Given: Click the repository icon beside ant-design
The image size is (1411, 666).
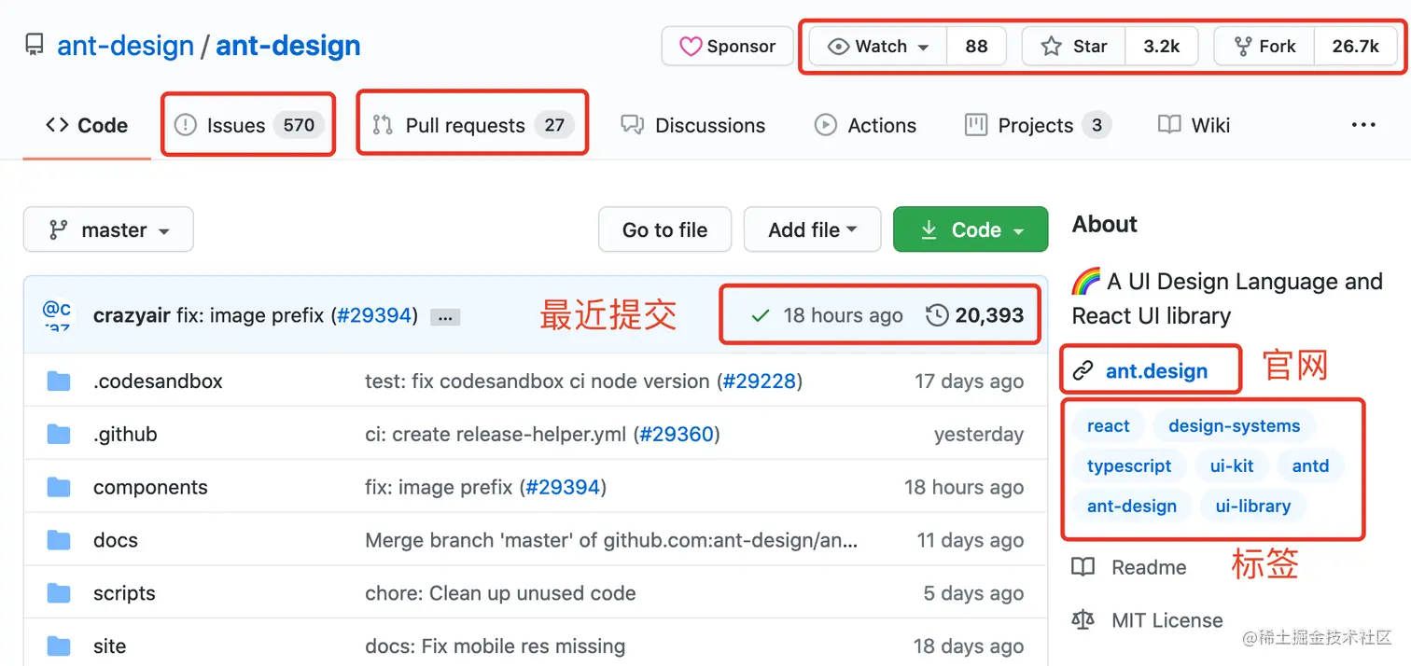Looking at the screenshot, I should point(35,45).
